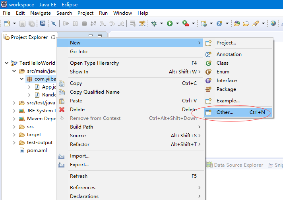
Task: Collapse the com.yiibai package node
Action: tap(21, 79)
